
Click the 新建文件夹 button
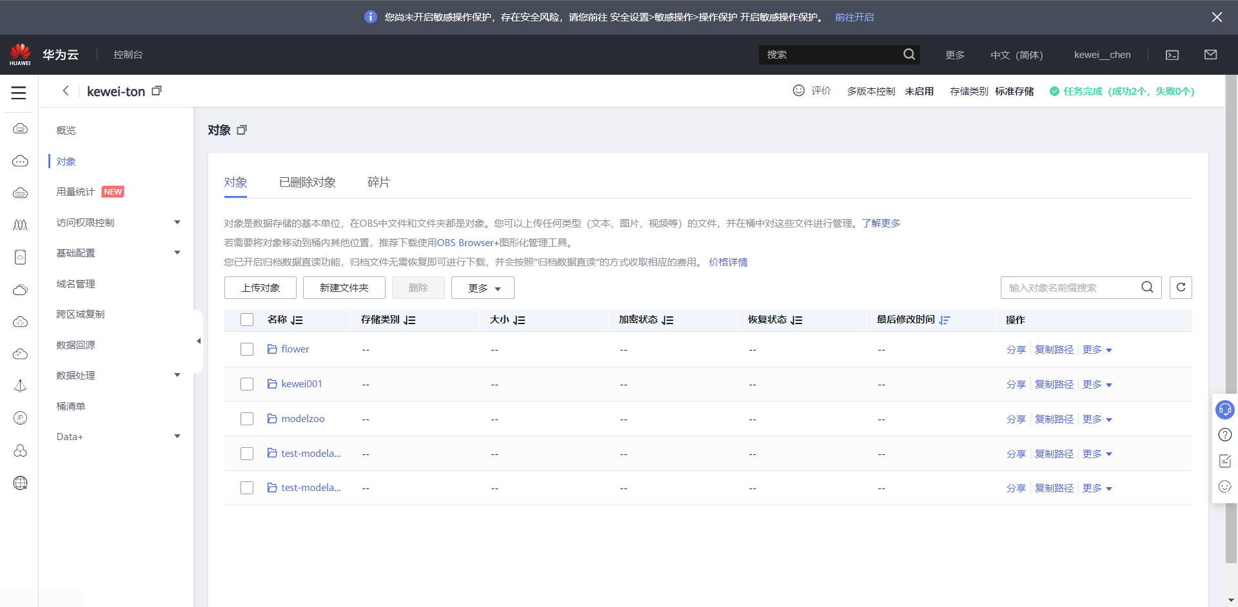pyautogui.click(x=344, y=288)
